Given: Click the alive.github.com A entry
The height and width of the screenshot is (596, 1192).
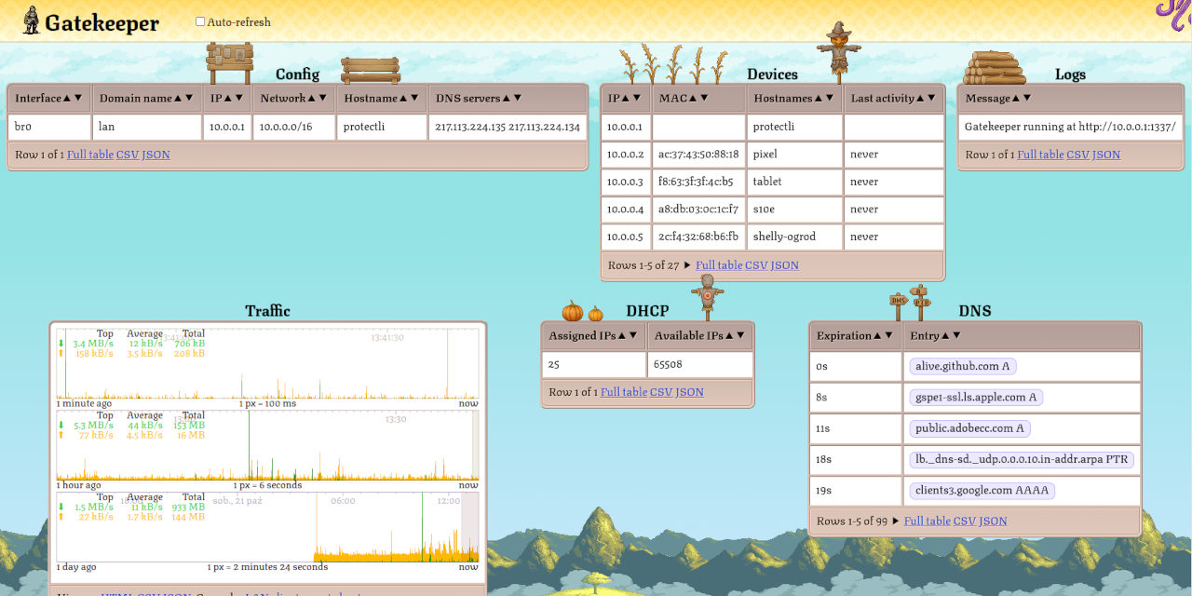Looking at the screenshot, I should click(x=963, y=366).
